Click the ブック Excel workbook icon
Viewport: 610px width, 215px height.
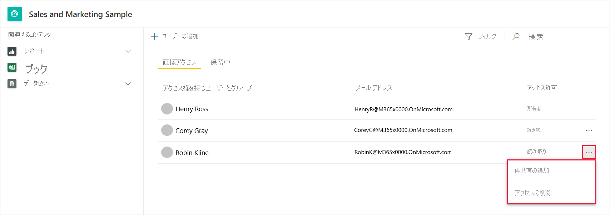[12, 67]
